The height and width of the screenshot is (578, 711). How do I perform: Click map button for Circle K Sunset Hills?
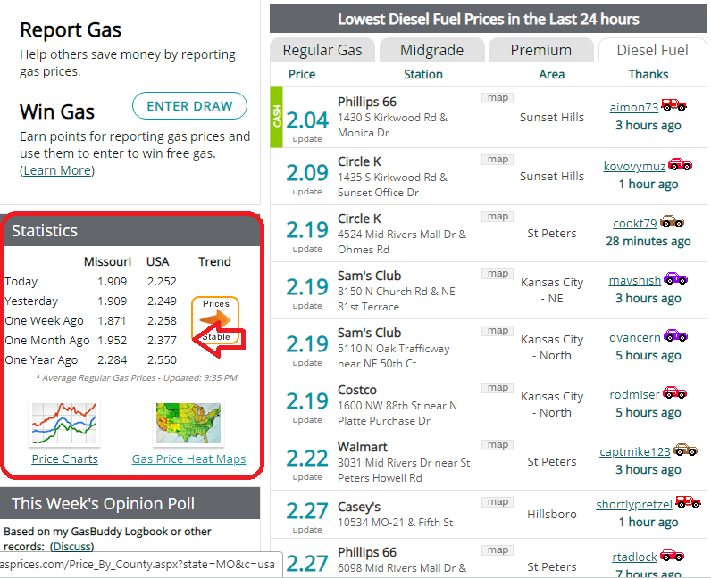tap(498, 160)
